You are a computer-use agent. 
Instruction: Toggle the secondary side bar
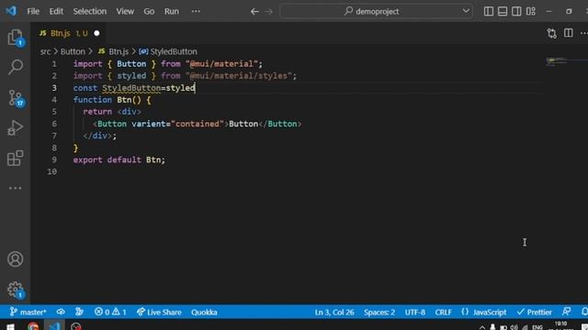click(x=516, y=11)
